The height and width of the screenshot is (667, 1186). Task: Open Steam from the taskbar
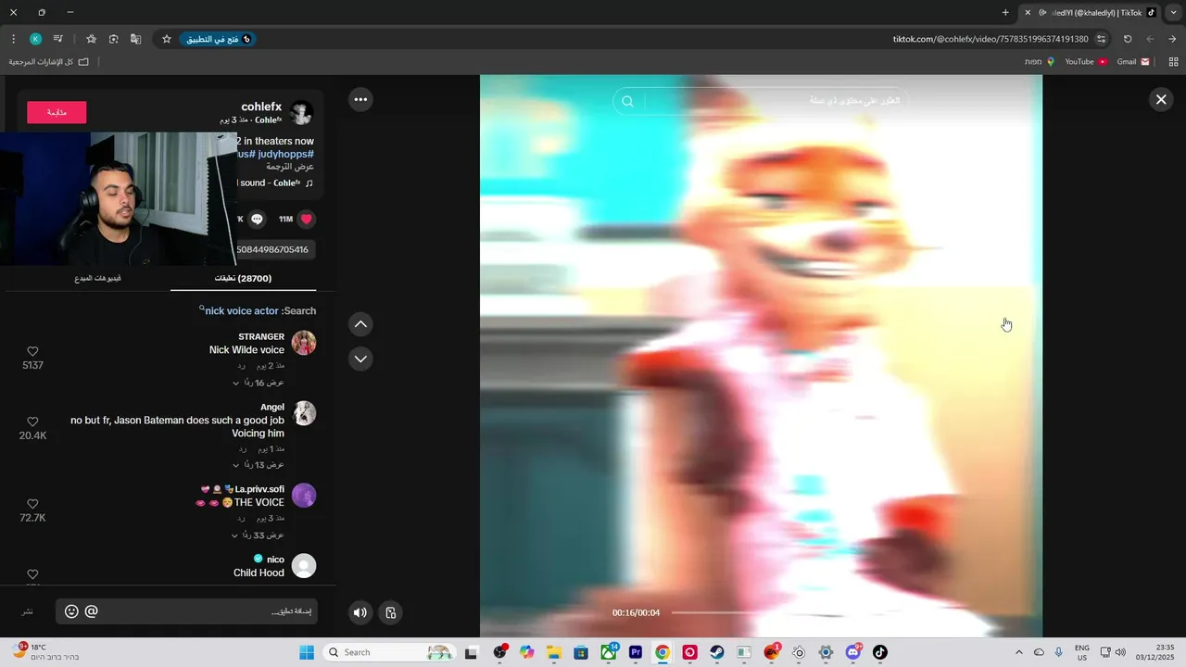717,652
